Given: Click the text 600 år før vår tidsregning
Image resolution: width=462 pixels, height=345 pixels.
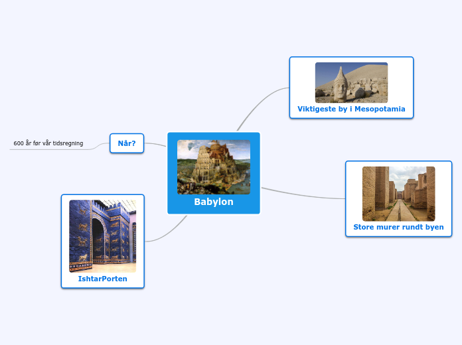Looking at the screenshot, I should tap(48, 143).
